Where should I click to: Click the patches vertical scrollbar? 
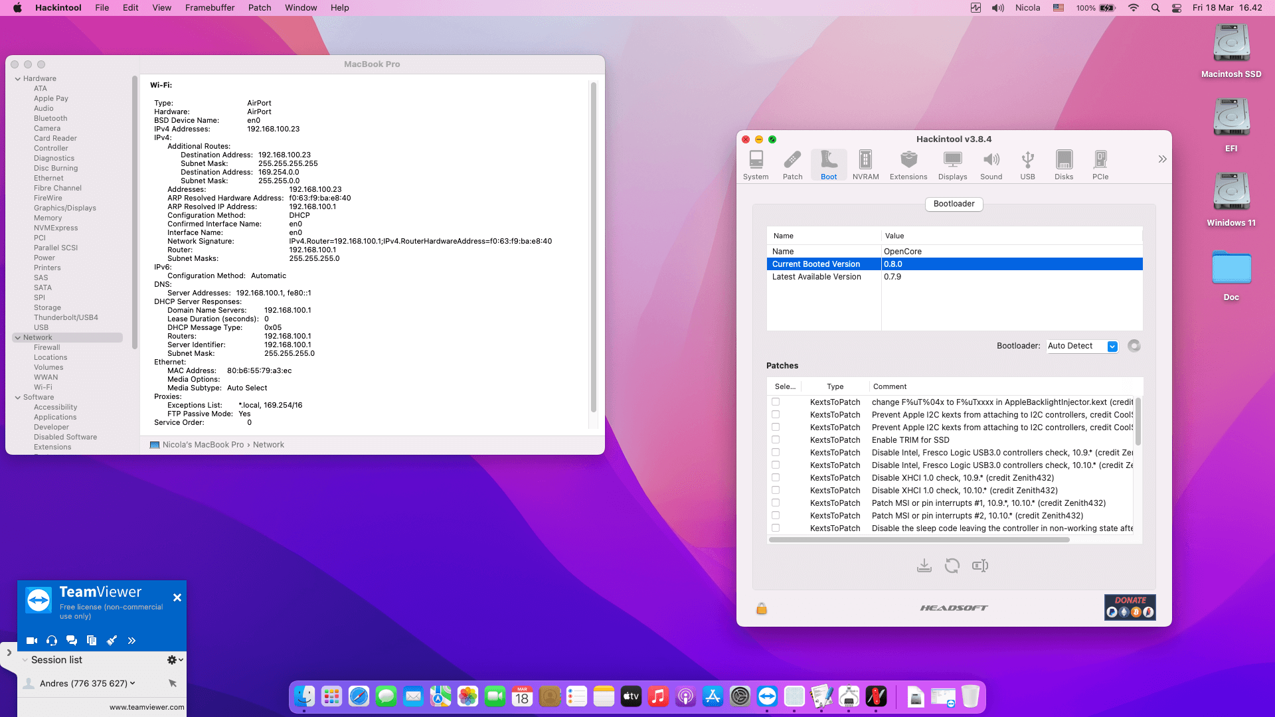pyautogui.click(x=1138, y=422)
